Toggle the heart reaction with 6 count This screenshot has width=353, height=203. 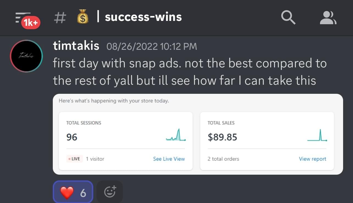[73, 192]
